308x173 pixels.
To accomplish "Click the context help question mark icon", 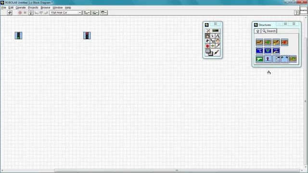I will [x=297, y=12].
